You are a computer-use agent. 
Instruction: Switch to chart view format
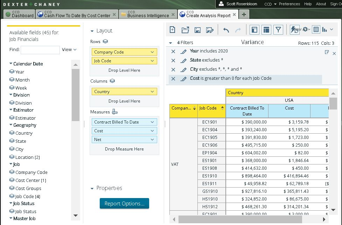324,29
